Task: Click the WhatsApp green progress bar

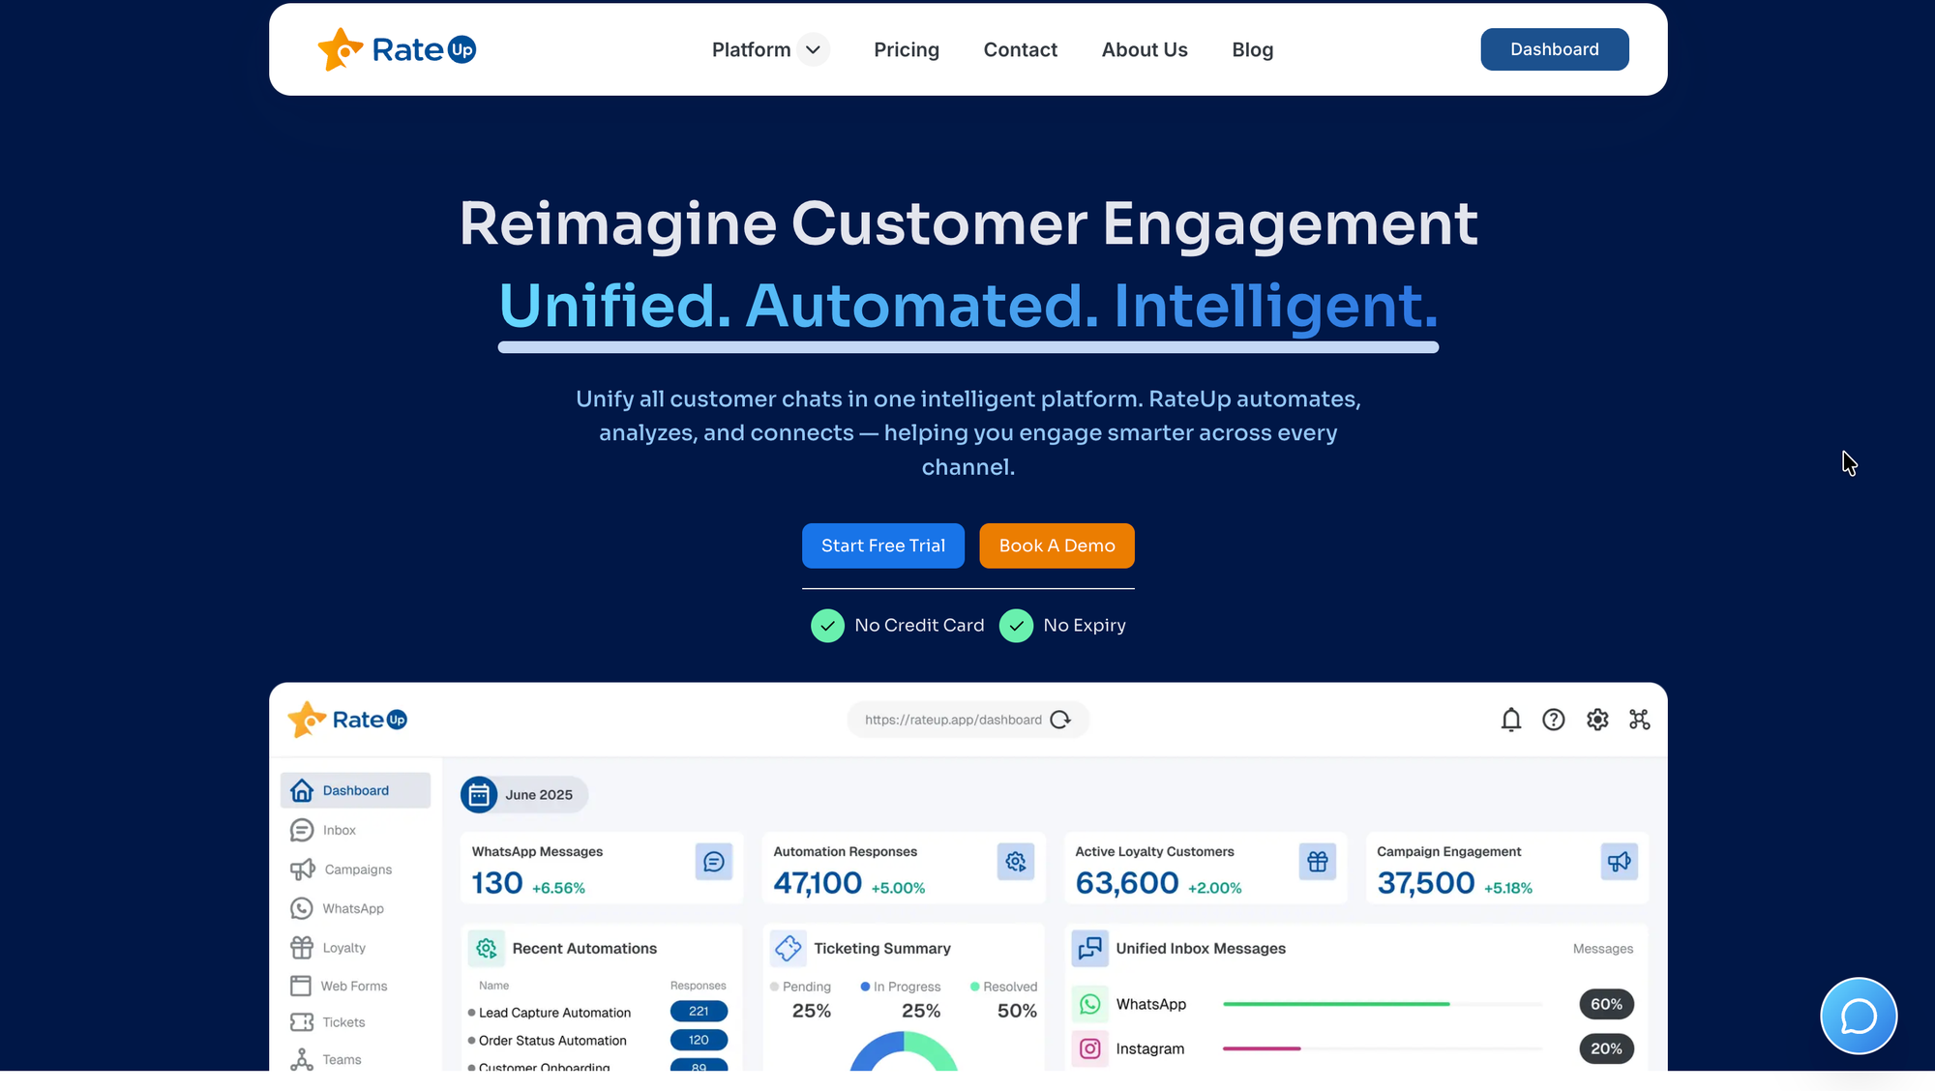Action: (1335, 1004)
